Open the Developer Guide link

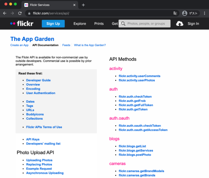(38, 80)
